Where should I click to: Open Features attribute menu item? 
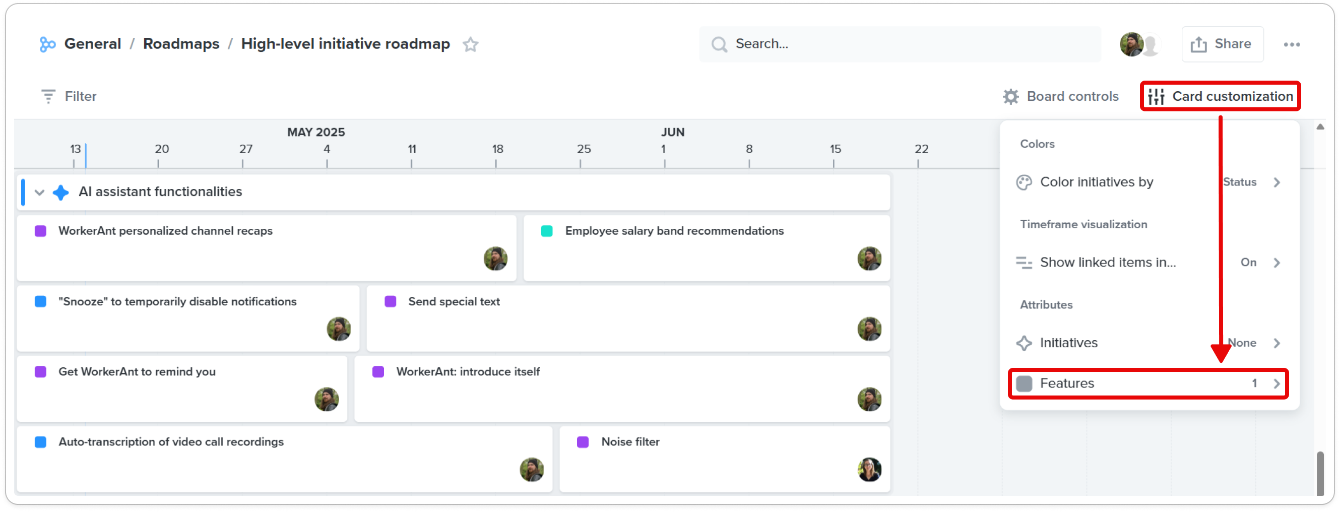[1149, 383]
